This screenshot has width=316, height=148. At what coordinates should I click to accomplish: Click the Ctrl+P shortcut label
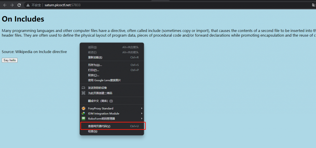pyautogui.click(x=135, y=70)
